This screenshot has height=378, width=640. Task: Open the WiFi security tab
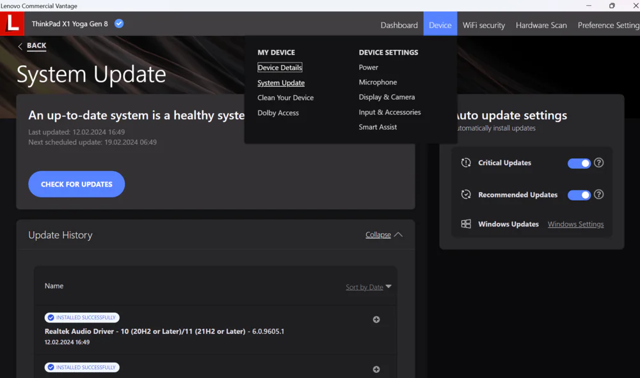coord(484,26)
